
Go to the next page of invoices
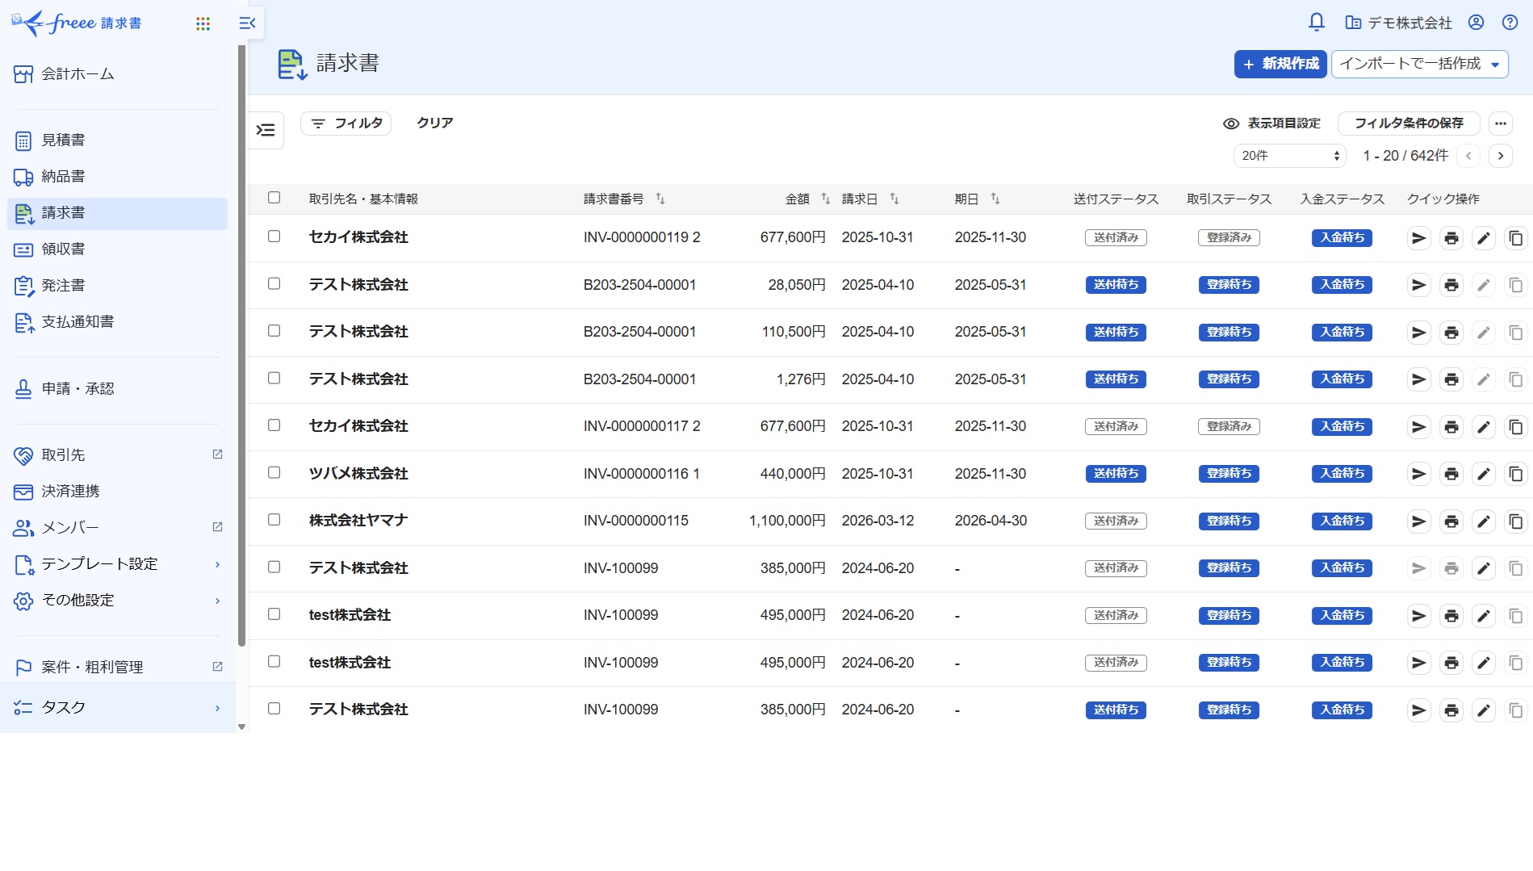click(x=1501, y=155)
